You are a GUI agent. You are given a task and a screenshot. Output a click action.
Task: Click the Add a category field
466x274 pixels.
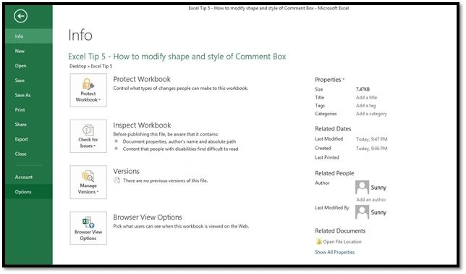[371, 114]
